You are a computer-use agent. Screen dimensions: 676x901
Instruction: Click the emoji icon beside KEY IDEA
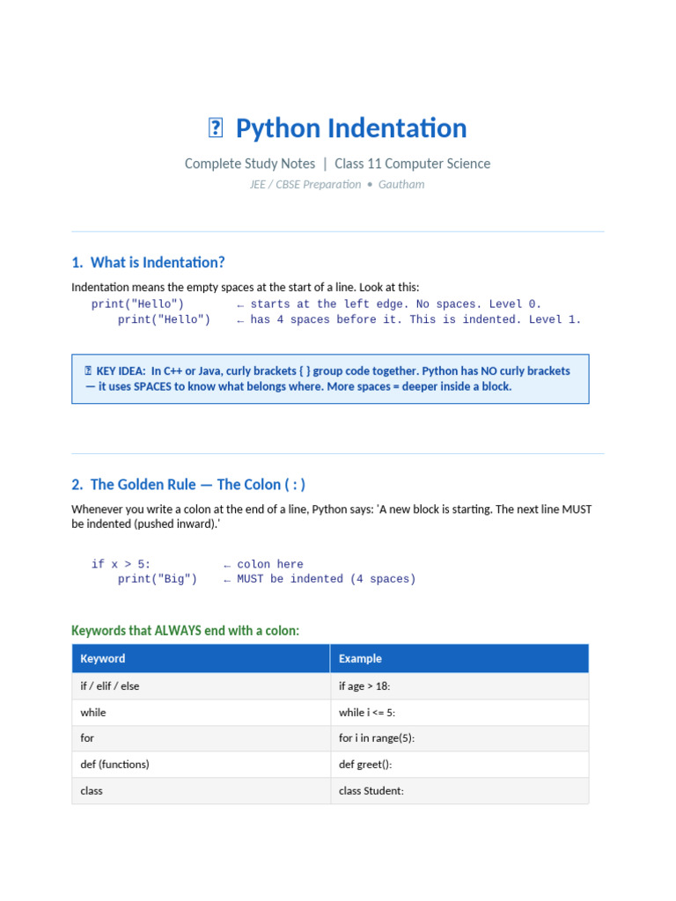pyautogui.click(x=88, y=371)
